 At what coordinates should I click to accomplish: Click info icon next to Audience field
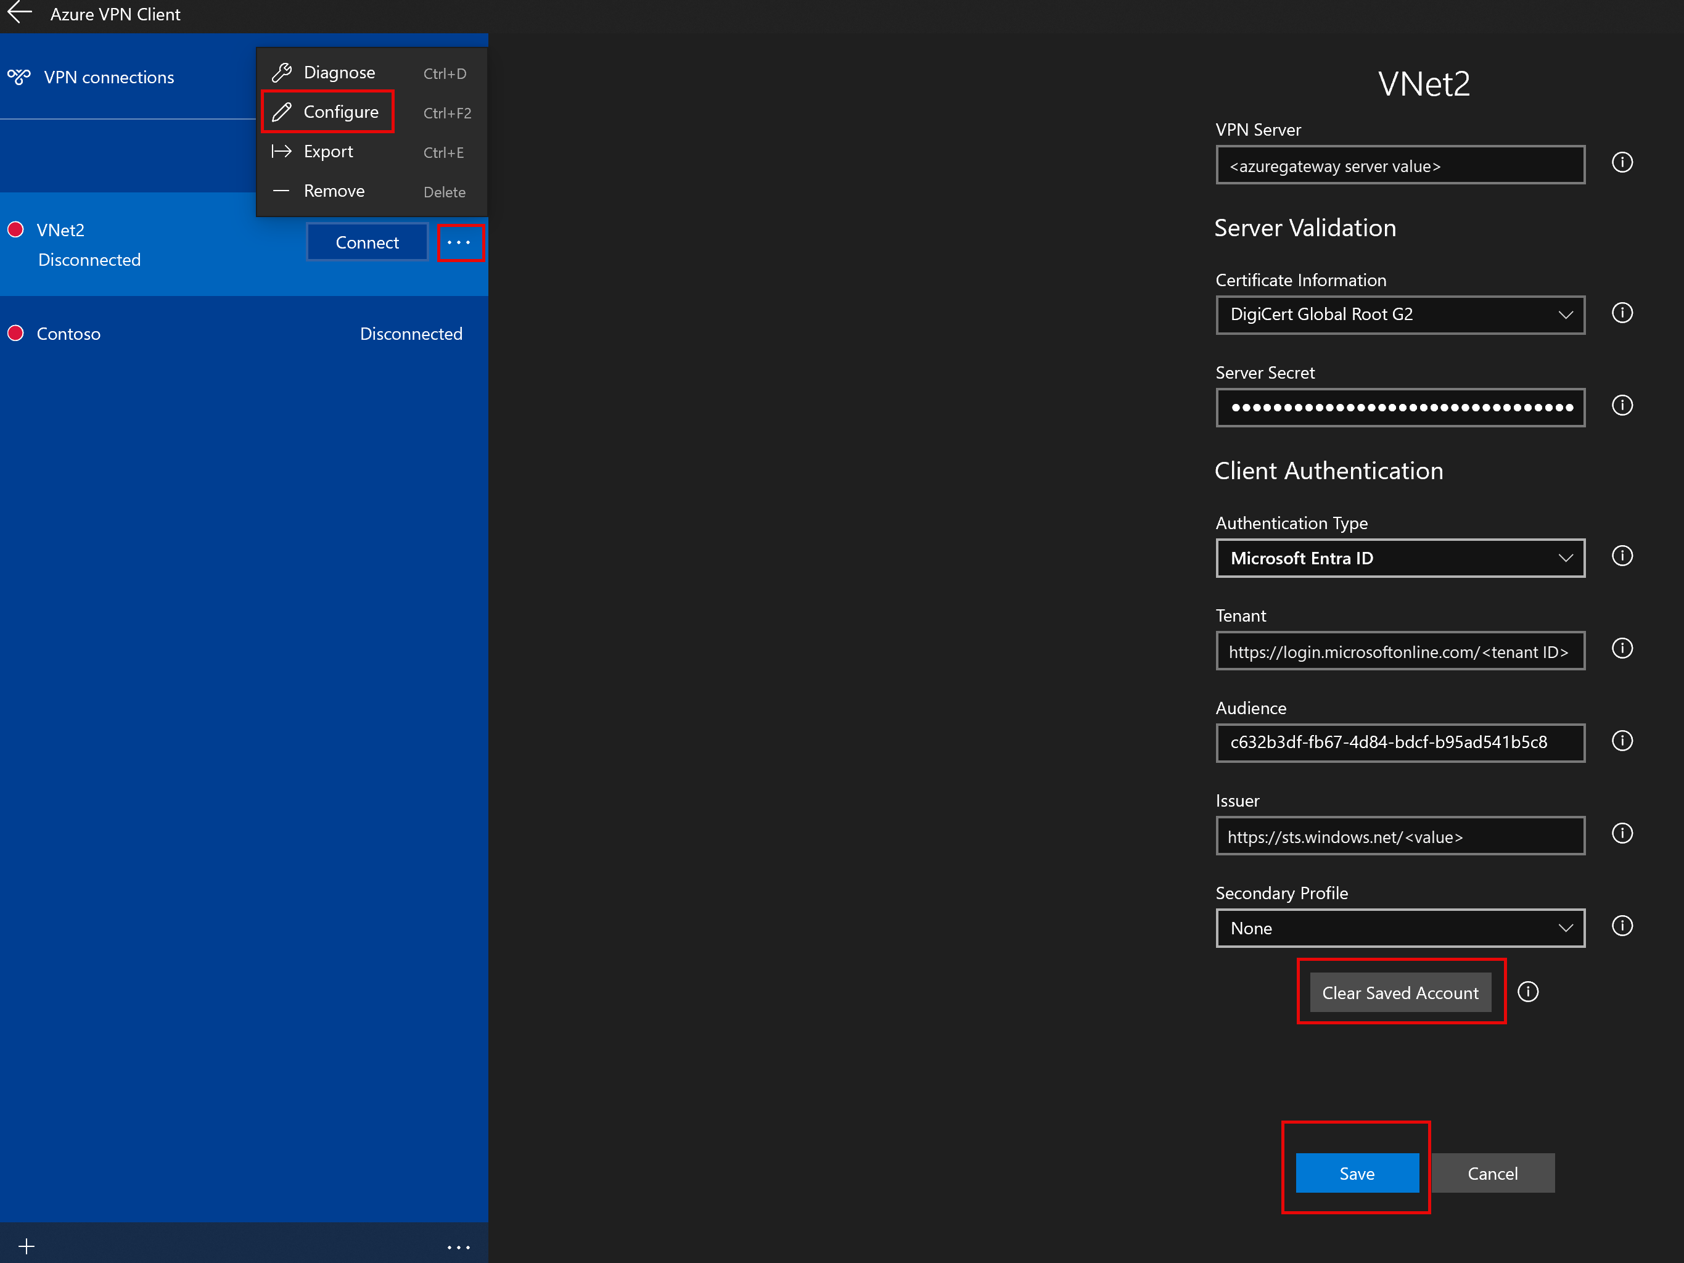(x=1622, y=741)
